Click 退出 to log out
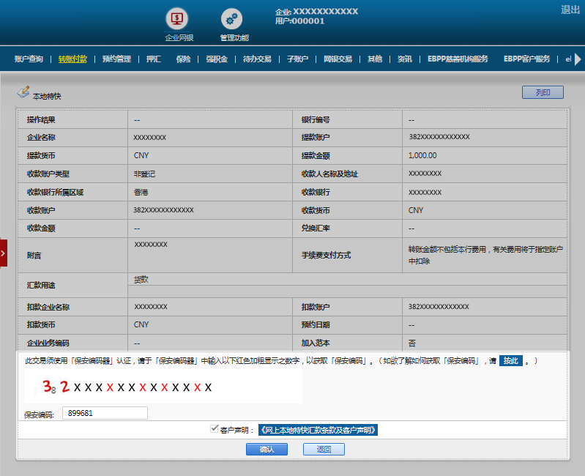This screenshot has height=476, width=585. click(570, 10)
